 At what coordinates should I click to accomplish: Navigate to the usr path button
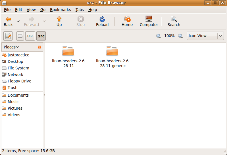pos(30,36)
